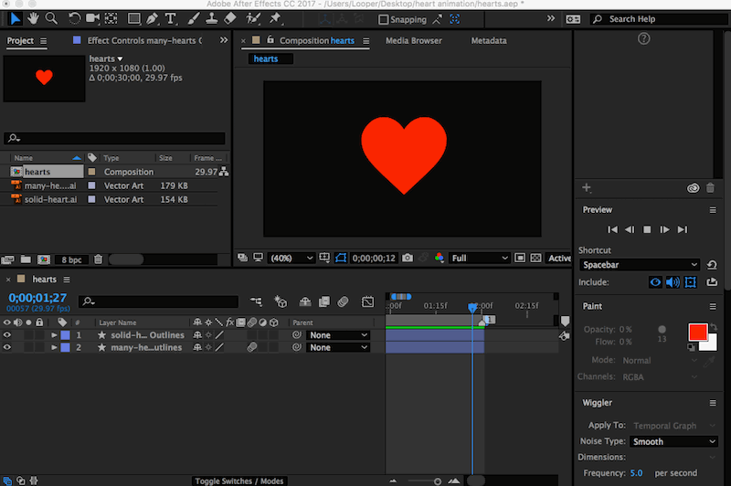Select the Eraser tool
Screen dimensions: 731x486
point(230,18)
